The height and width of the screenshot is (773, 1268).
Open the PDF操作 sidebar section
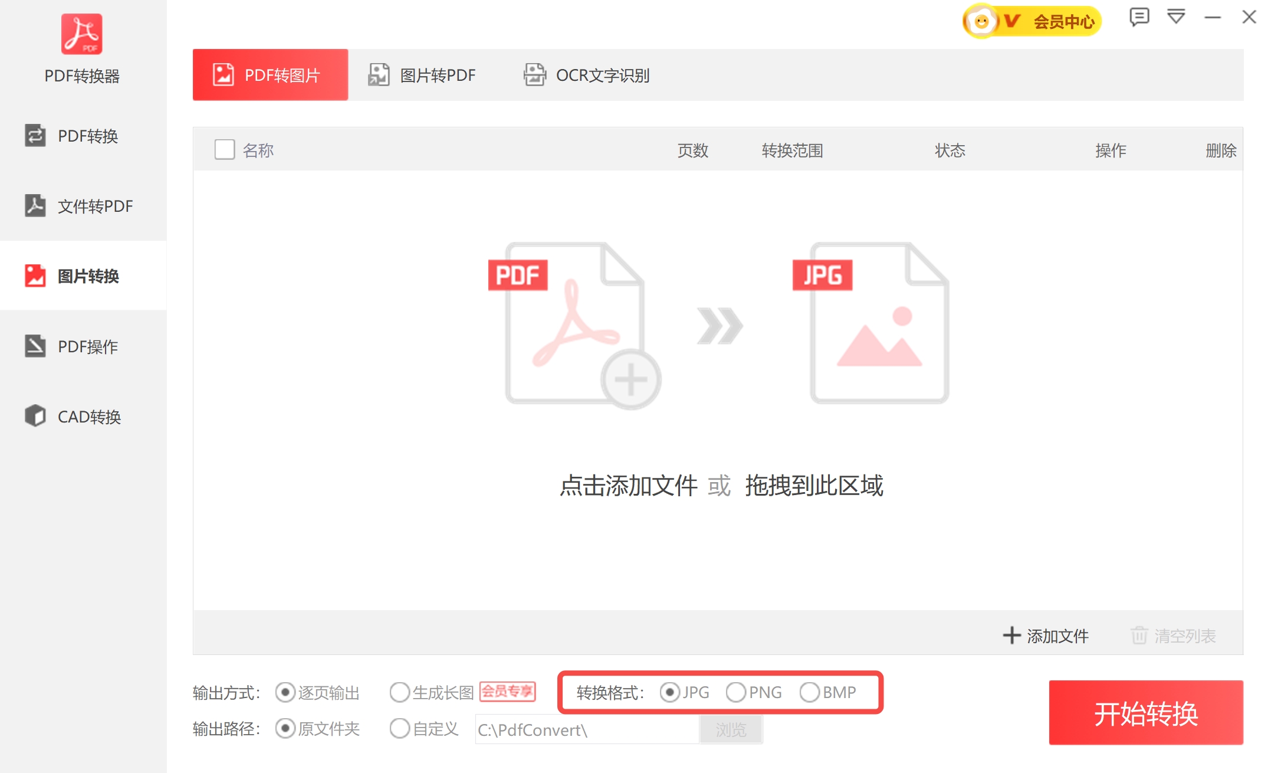point(83,346)
